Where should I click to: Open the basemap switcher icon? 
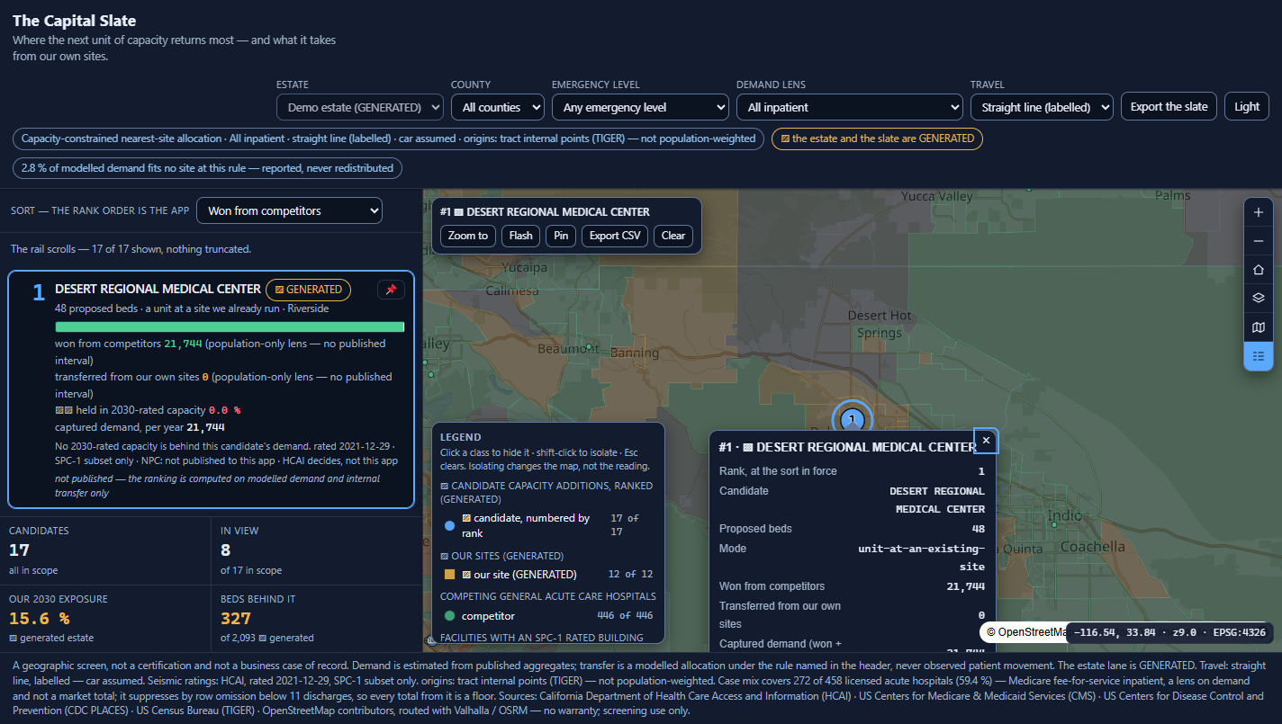(x=1259, y=327)
